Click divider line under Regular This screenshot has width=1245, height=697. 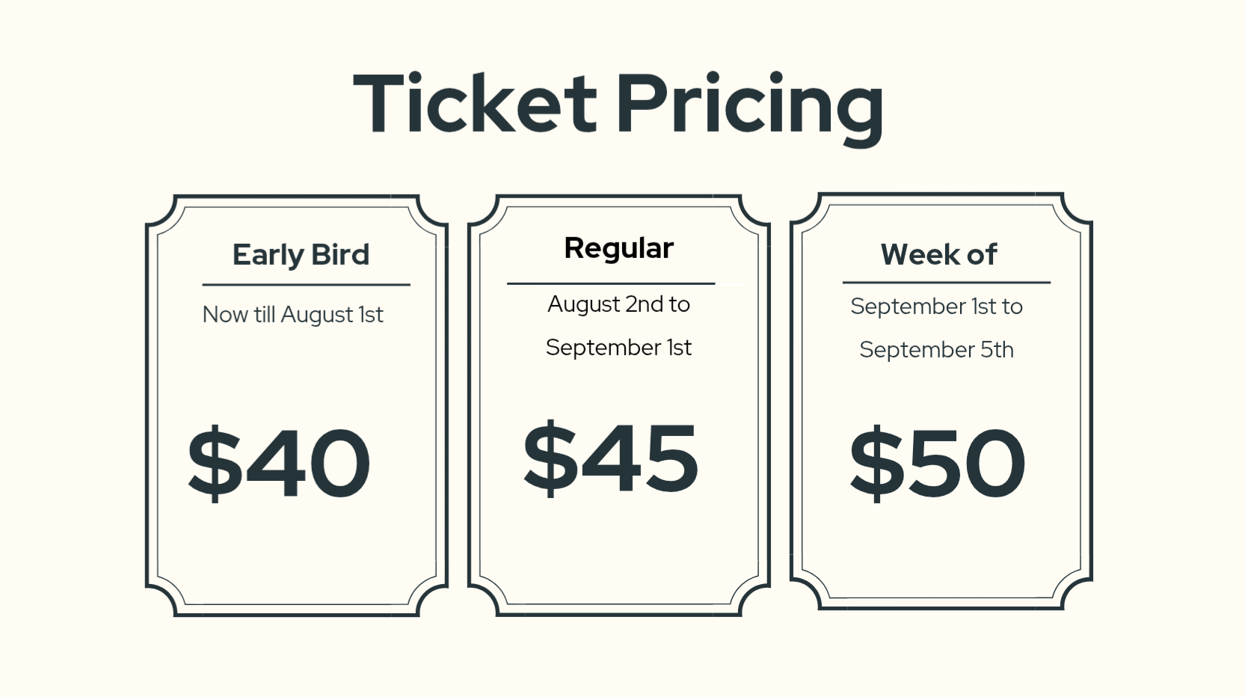pos(611,283)
